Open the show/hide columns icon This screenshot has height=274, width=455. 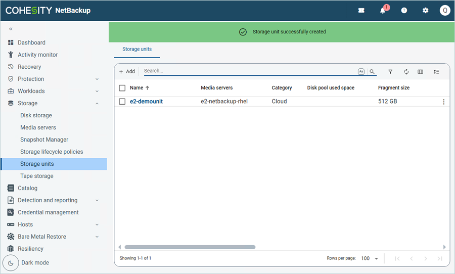(x=420, y=72)
